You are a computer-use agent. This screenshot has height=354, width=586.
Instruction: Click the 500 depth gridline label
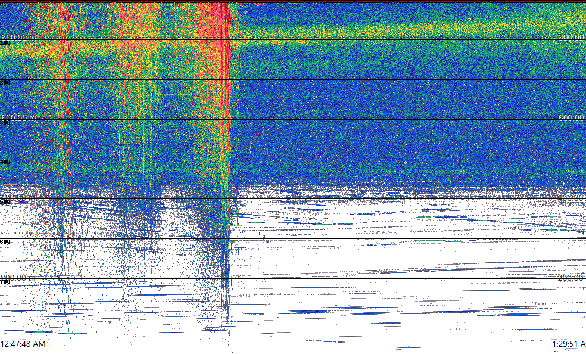[5, 202]
